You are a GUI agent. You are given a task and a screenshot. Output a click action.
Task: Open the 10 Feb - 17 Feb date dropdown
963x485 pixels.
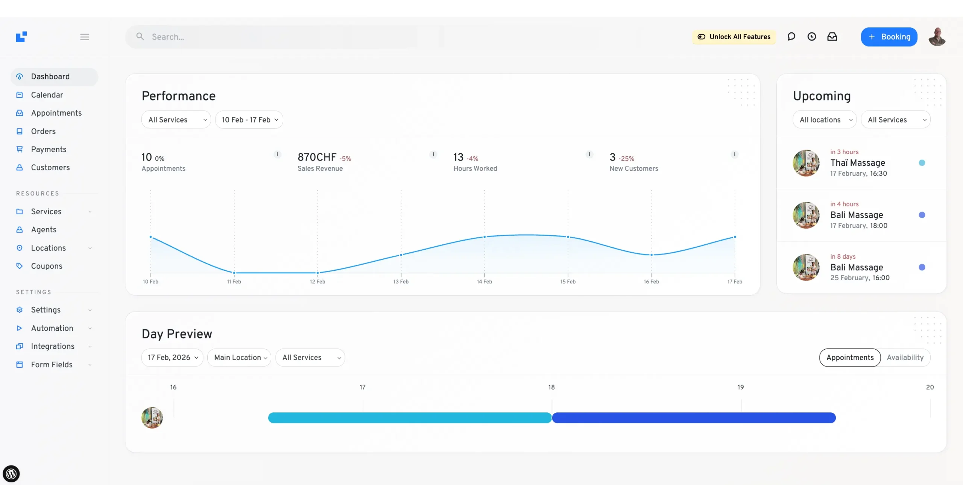(x=249, y=120)
